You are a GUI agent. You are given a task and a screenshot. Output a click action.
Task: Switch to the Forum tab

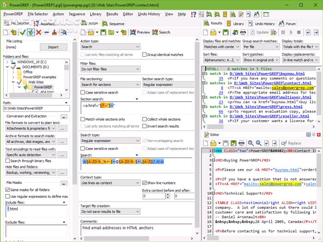(287, 24)
